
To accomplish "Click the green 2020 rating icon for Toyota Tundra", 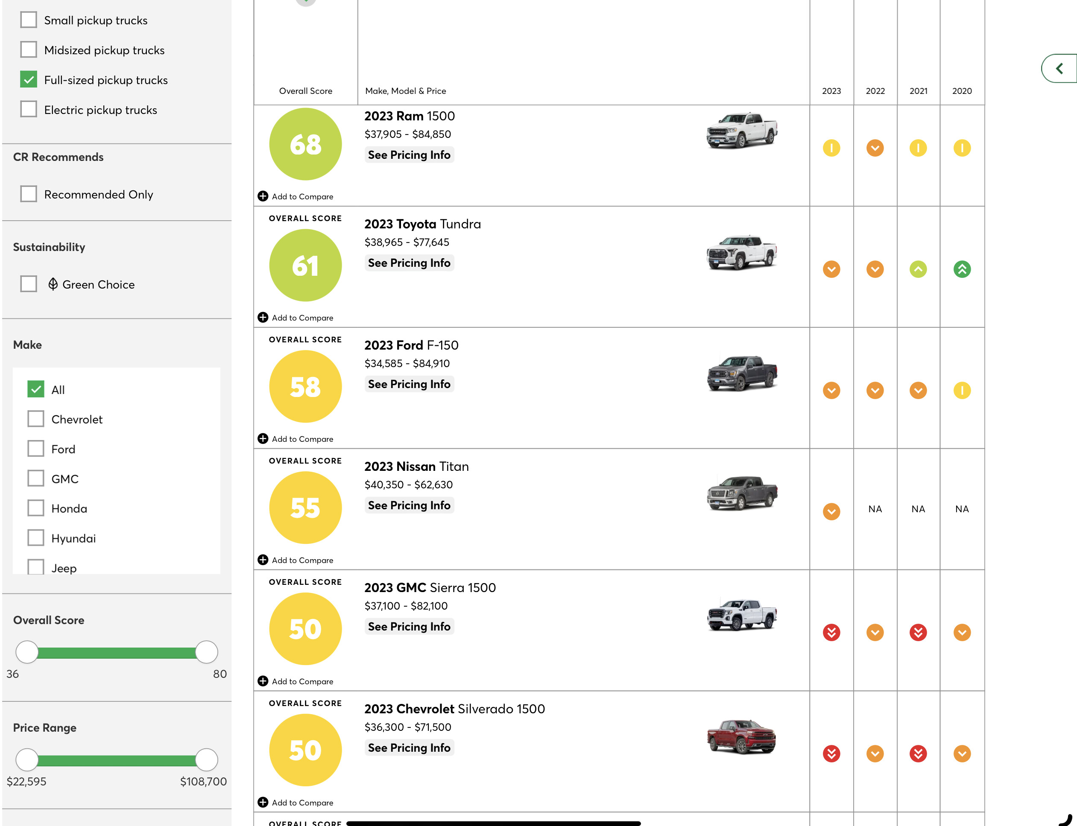I will pyautogui.click(x=961, y=269).
